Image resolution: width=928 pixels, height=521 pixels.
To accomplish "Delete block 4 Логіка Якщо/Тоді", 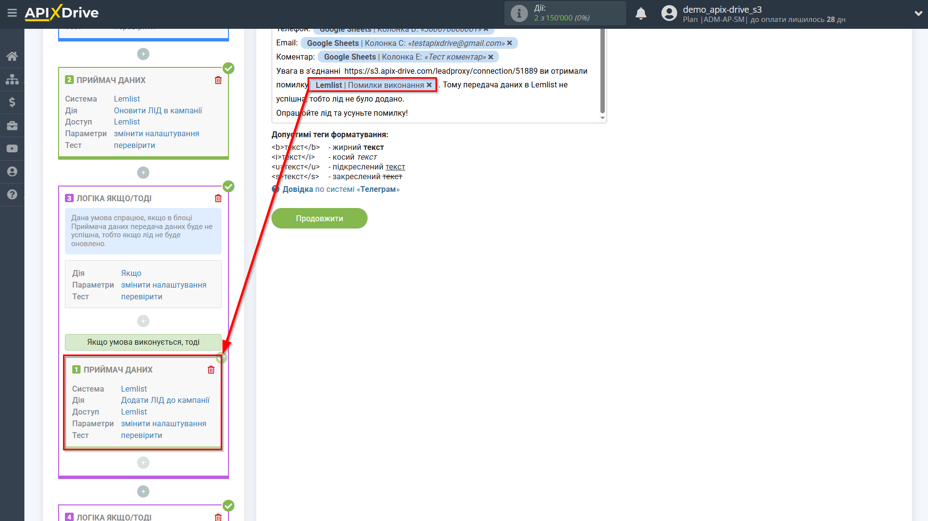I will 218,517.
